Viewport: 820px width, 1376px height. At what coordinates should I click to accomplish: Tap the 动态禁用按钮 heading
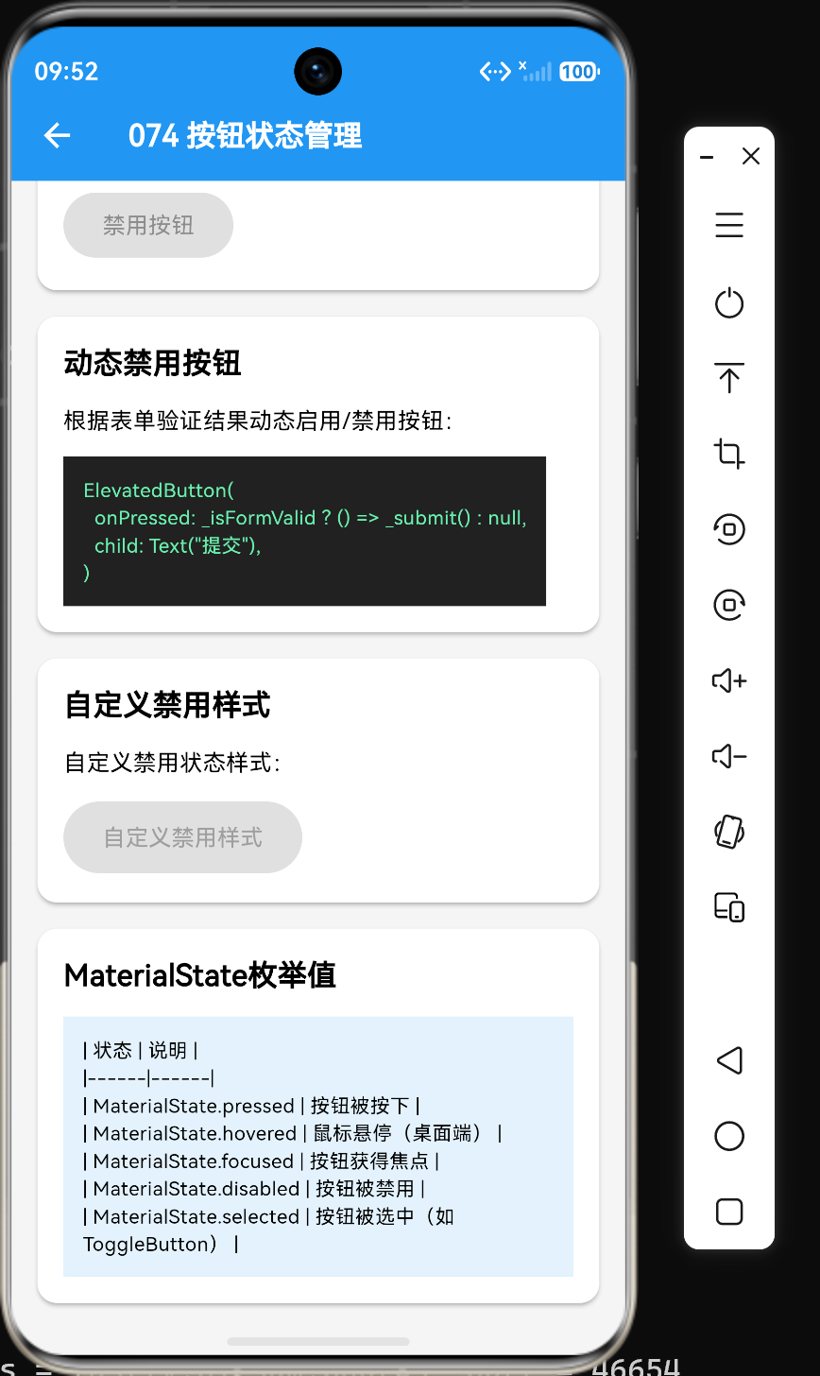(x=153, y=363)
